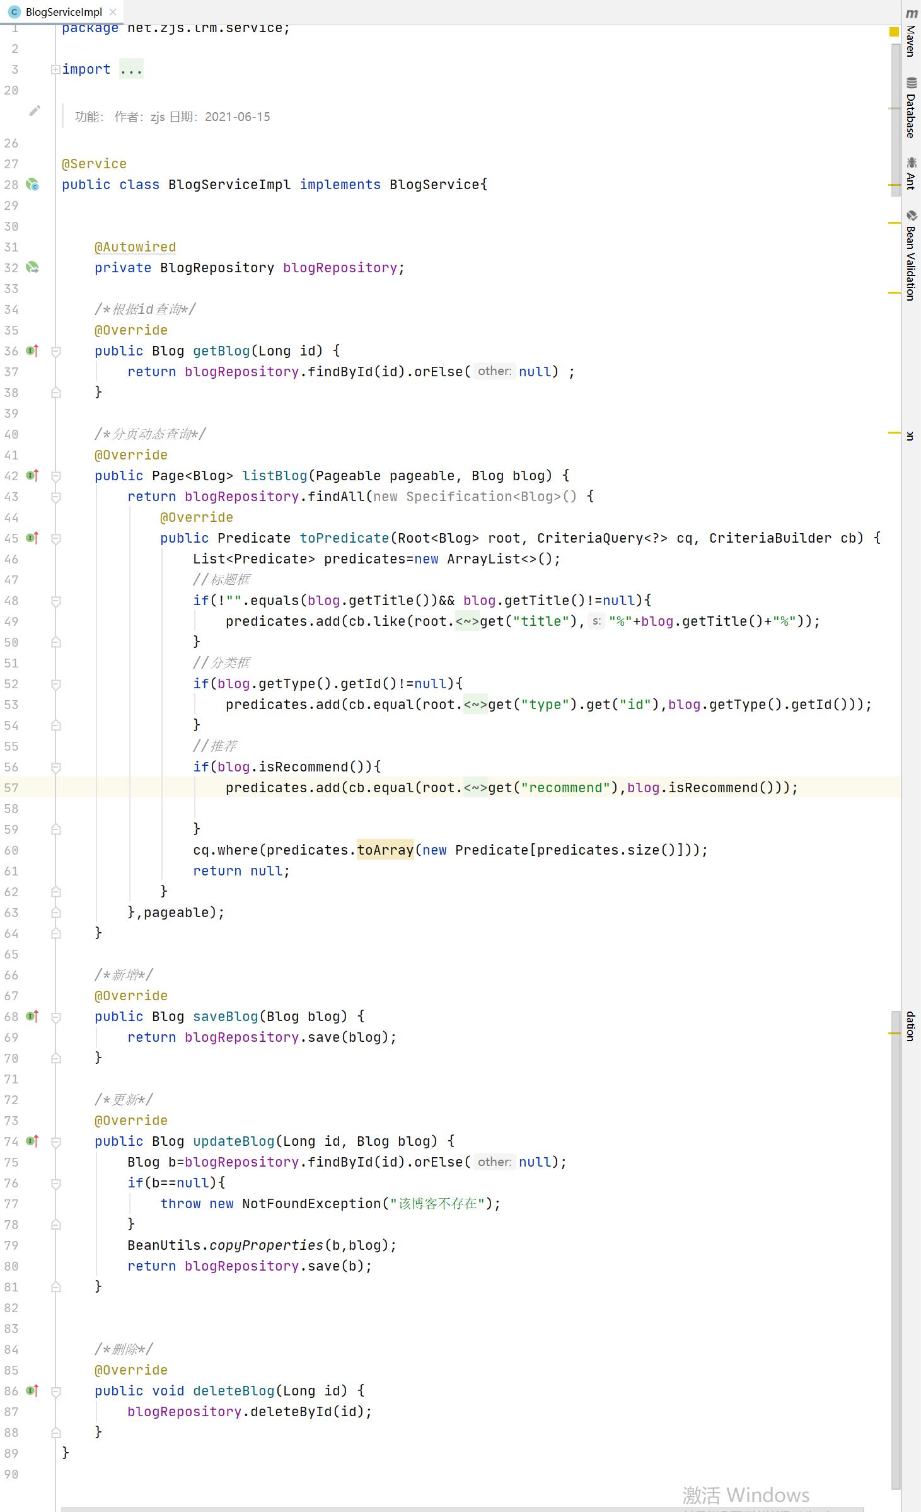This screenshot has width=921, height=1512.
Task: Click the folded generic <~> on line 49
Action: click(467, 621)
